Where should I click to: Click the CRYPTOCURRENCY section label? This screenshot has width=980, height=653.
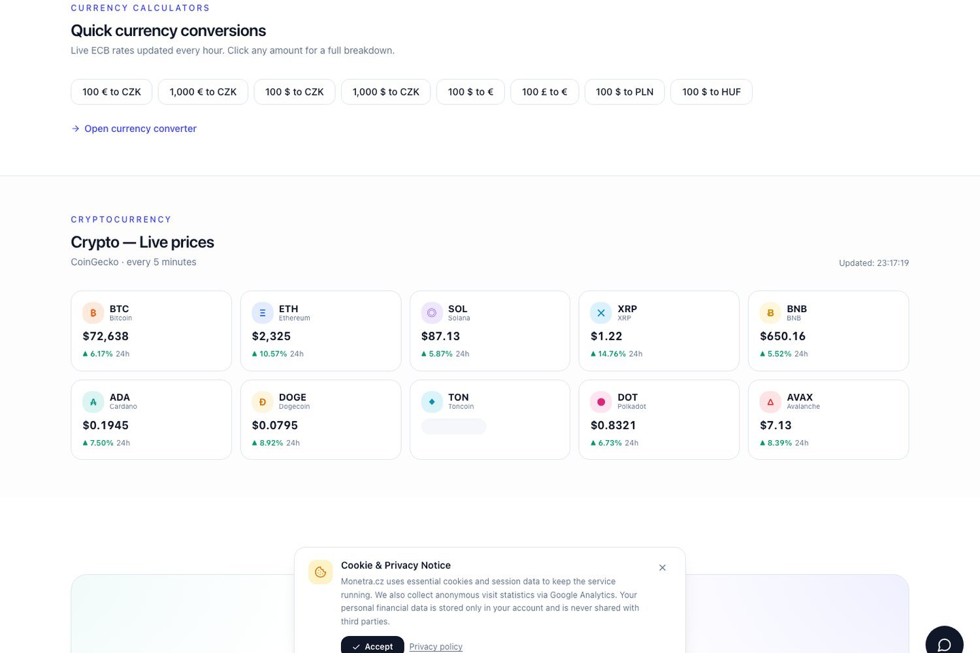pyautogui.click(x=121, y=219)
